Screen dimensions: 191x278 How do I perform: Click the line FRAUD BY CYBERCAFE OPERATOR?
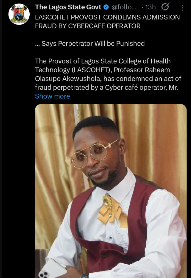88,26
